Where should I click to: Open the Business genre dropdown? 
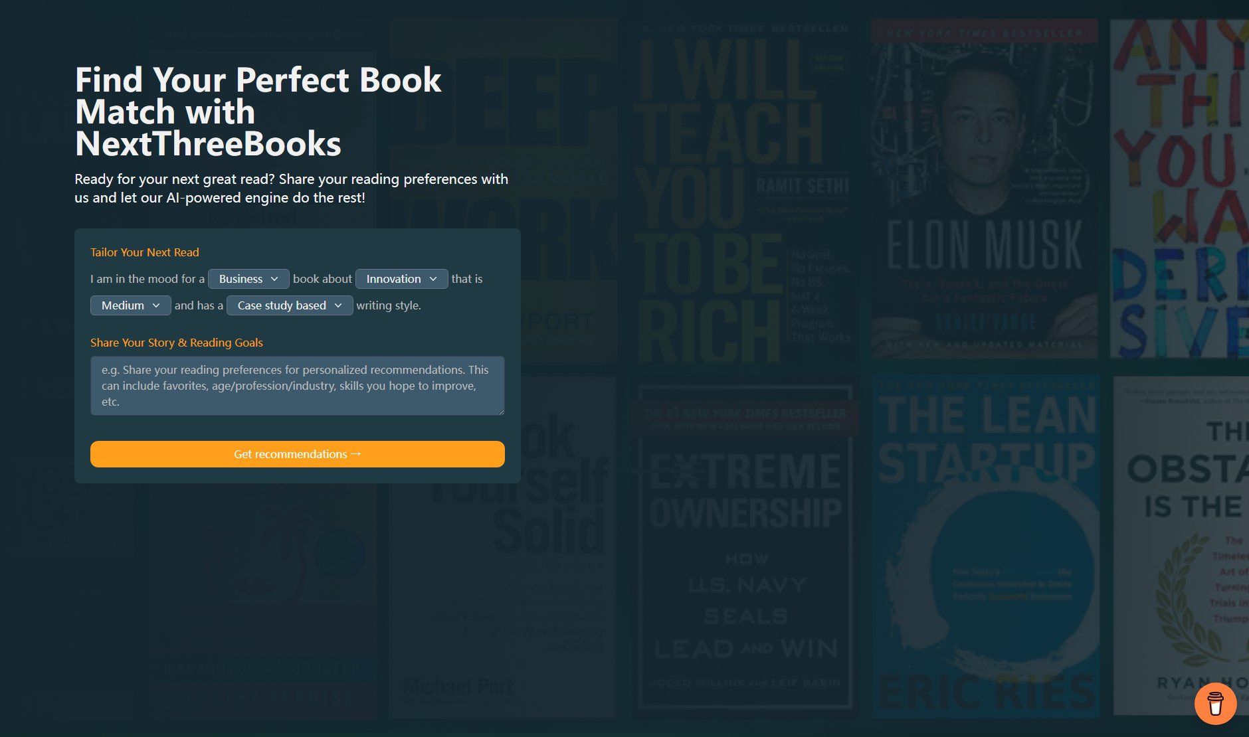[248, 279]
